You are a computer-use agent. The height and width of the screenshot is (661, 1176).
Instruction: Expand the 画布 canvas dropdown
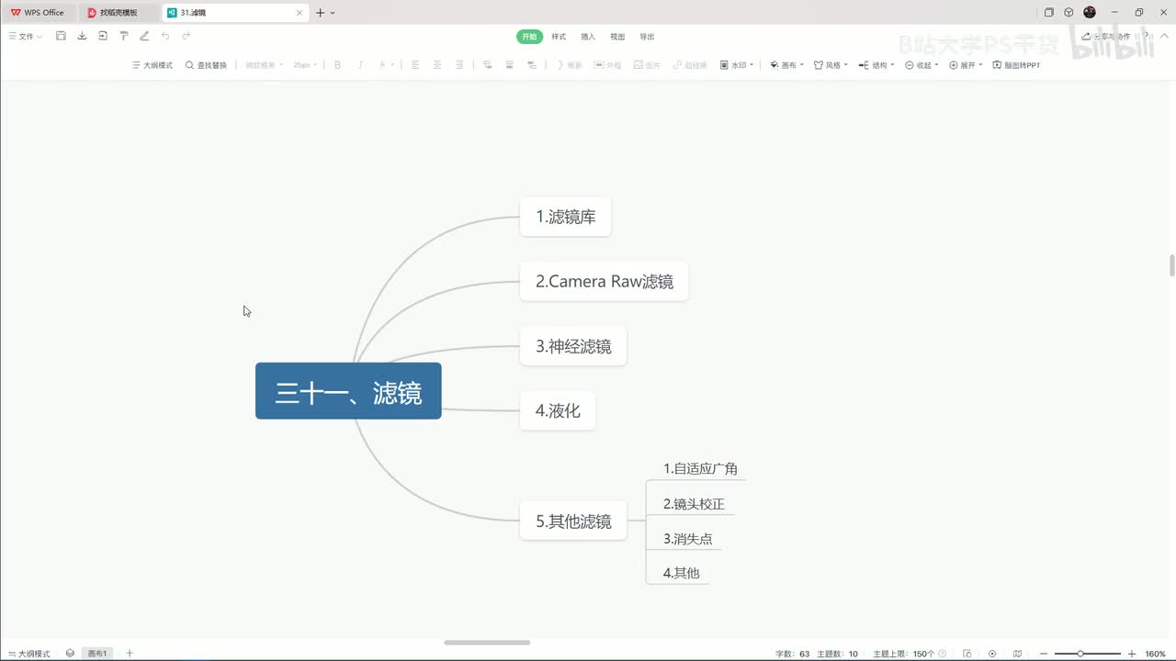pyautogui.click(x=786, y=65)
